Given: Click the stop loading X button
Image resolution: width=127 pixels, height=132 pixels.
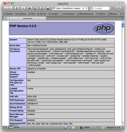Looking at the screenshot, I should pos(23,8).
